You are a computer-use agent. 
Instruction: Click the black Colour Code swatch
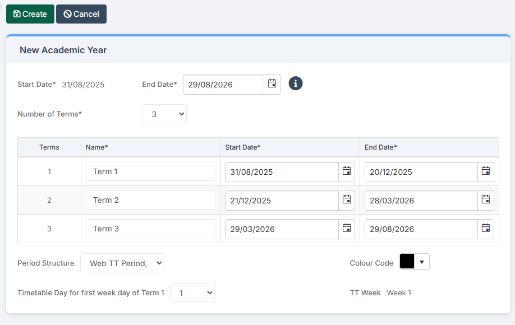pos(408,261)
